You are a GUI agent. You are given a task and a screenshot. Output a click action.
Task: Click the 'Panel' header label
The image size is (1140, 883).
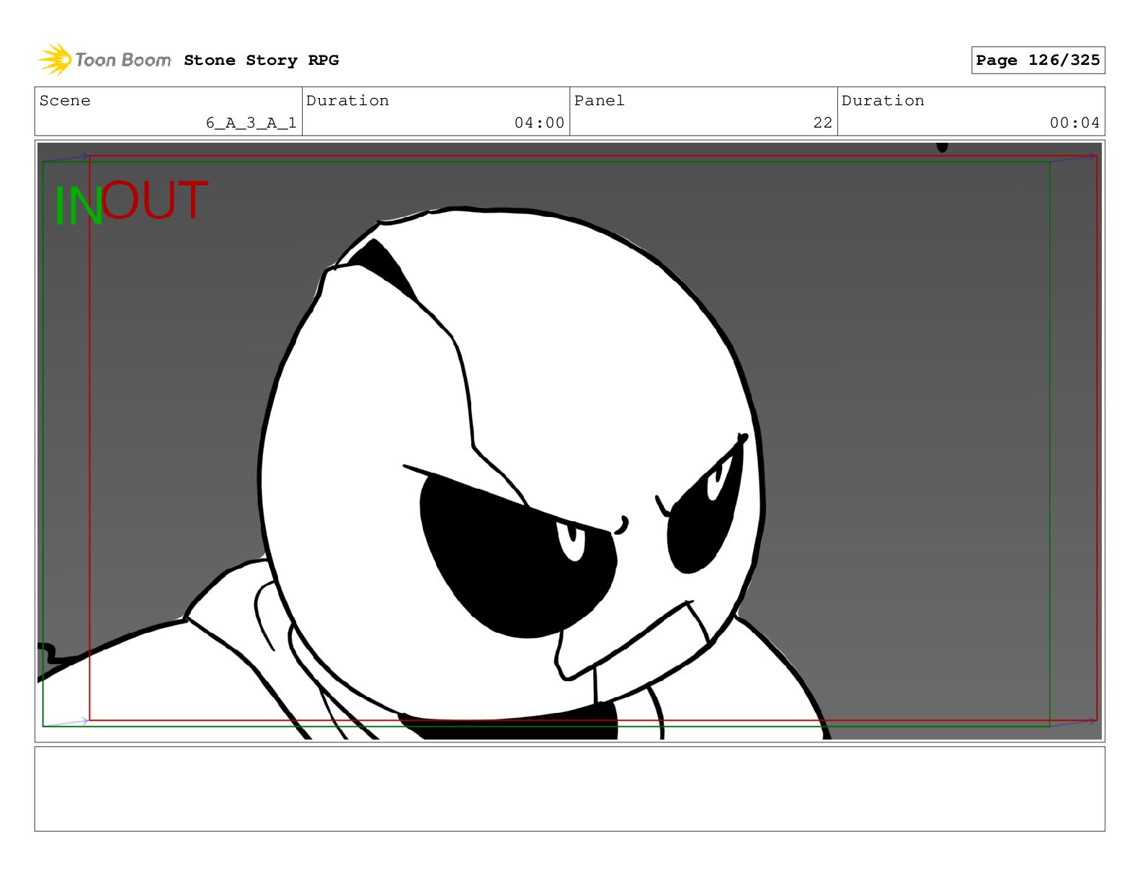click(x=599, y=101)
